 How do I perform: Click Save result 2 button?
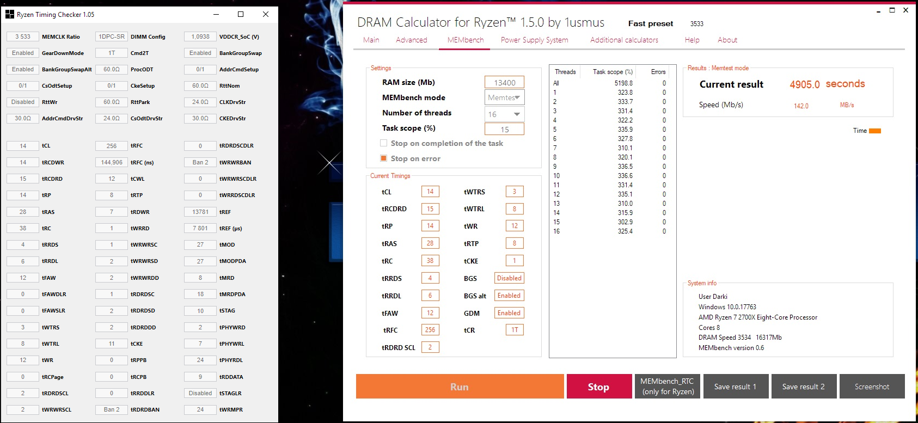point(804,387)
